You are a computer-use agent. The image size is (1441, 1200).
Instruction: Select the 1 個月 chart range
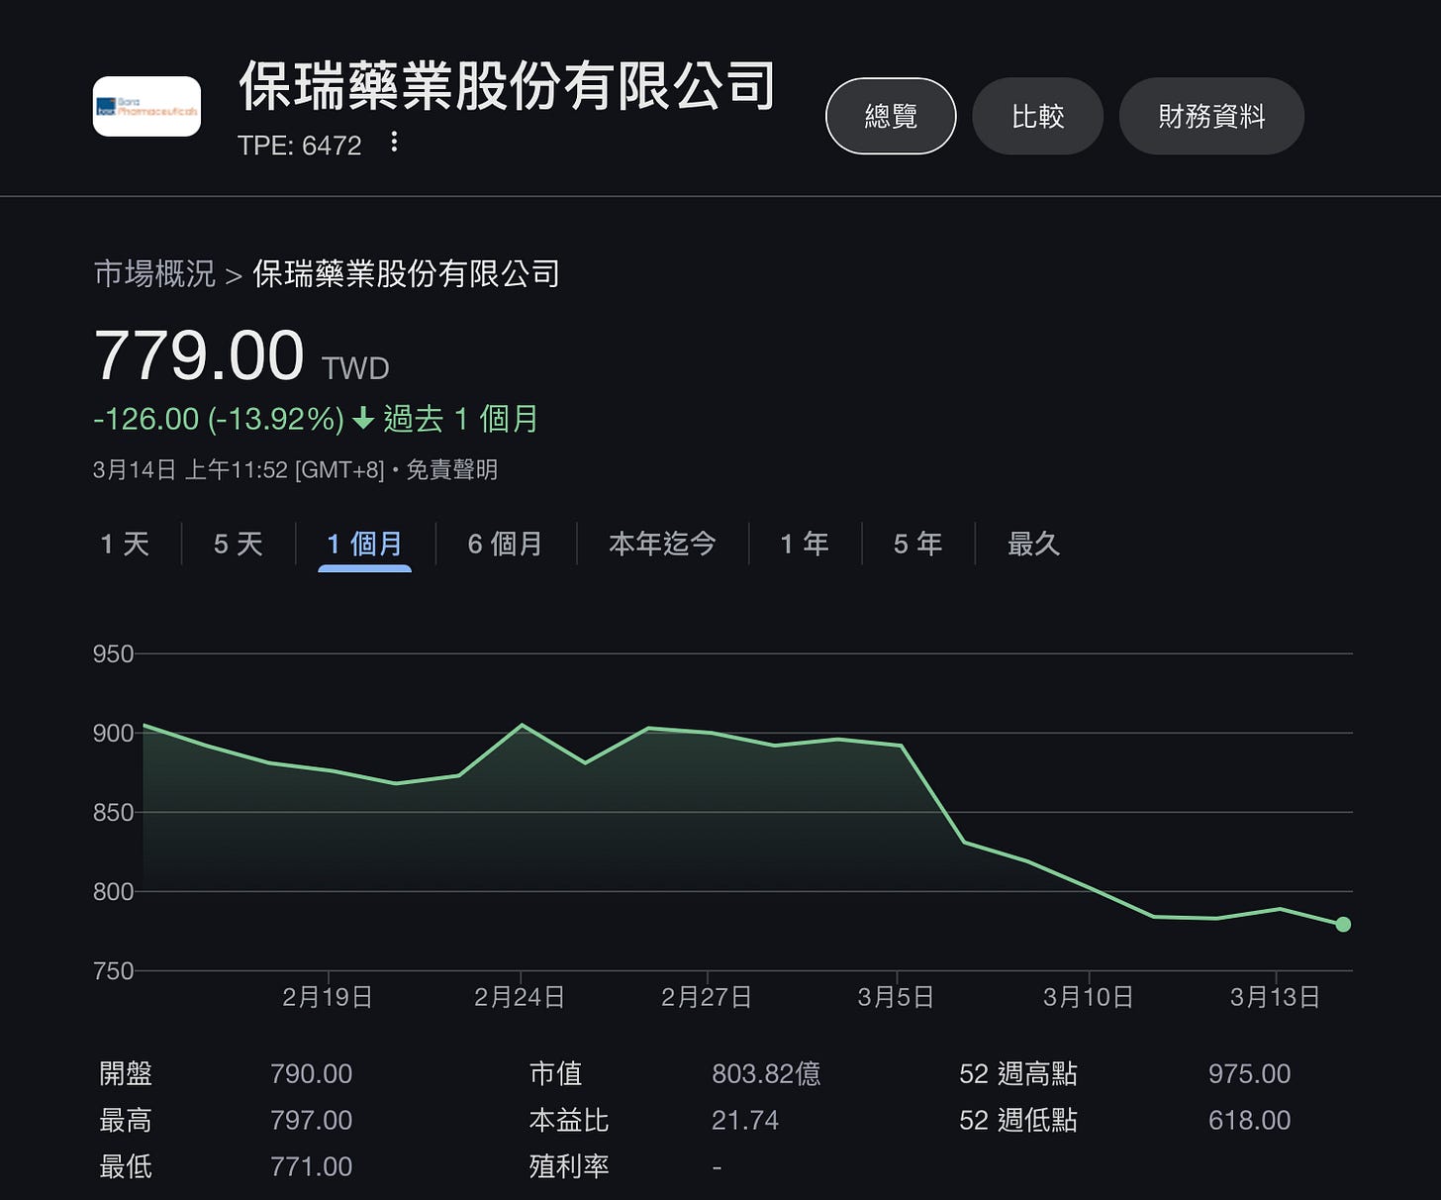(x=364, y=544)
